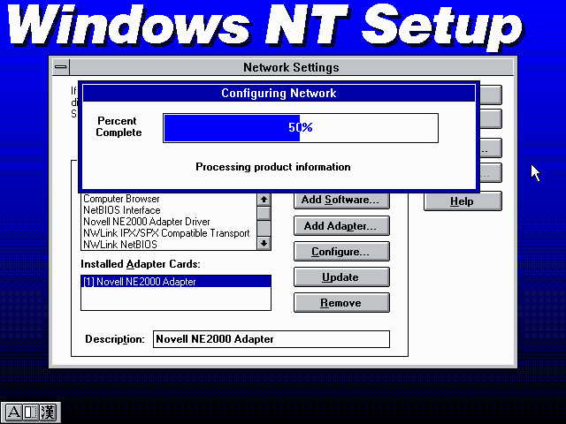Click the Installed Adapter Cards label
566x424 pixels.
tap(140, 264)
